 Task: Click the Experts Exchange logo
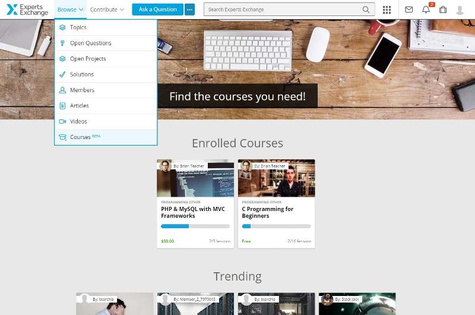[27, 10]
